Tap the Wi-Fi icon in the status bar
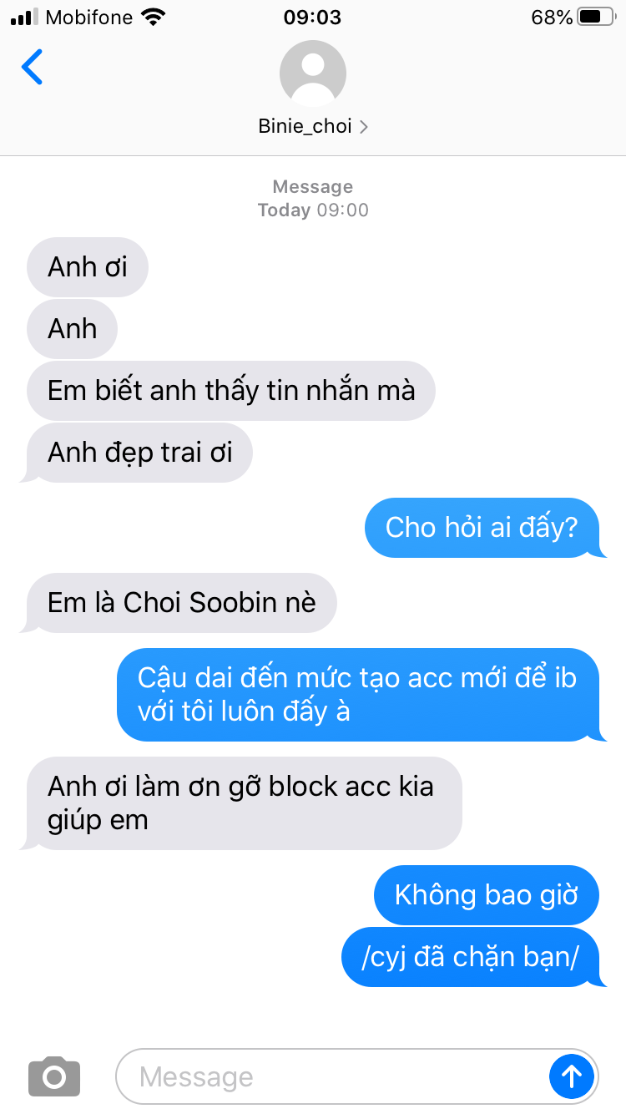The height and width of the screenshot is (1114, 626). click(x=154, y=17)
